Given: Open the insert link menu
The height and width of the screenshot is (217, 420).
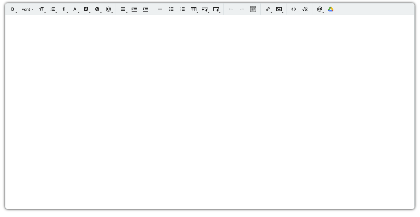Looking at the screenshot, I should coord(268,9).
